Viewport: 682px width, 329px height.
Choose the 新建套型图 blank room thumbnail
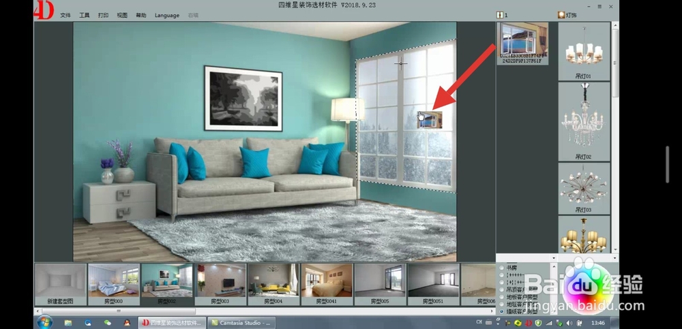click(61, 284)
